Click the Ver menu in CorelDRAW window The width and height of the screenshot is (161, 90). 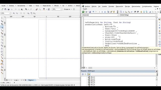click(x=63, y=6)
